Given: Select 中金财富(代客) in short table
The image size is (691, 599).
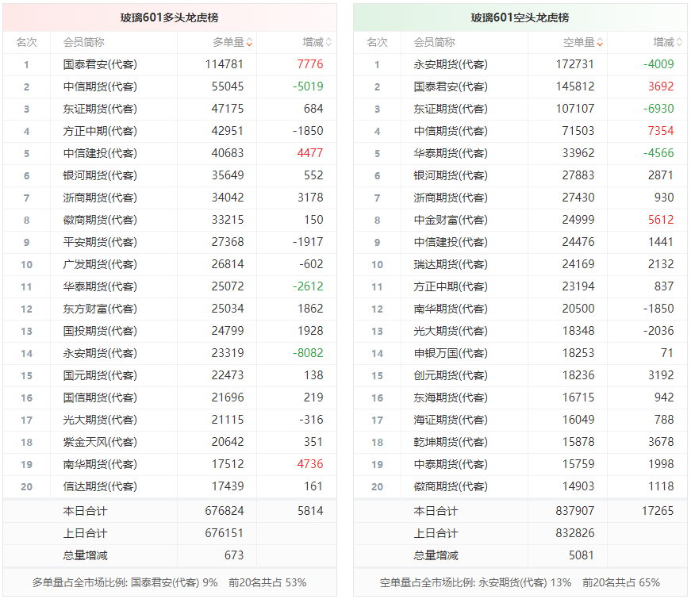Looking at the screenshot, I should tap(451, 220).
